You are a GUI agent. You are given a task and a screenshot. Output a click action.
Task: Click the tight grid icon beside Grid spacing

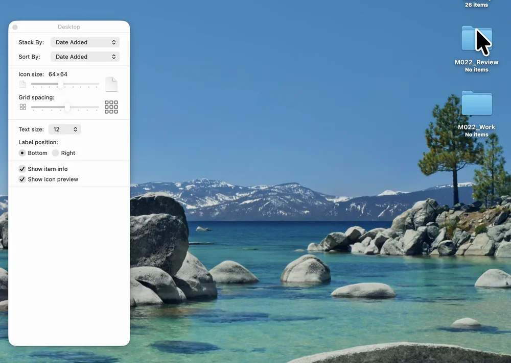(x=23, y=107)
